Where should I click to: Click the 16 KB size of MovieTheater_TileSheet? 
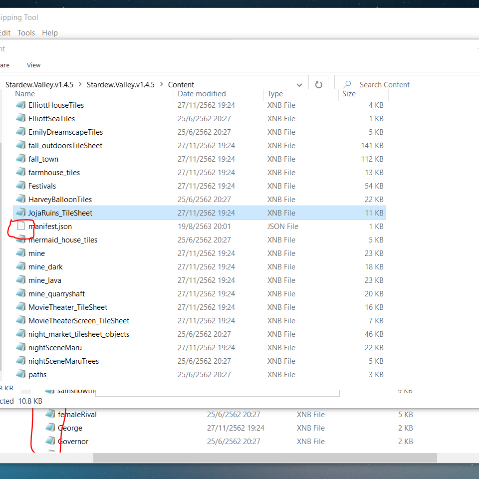tap(374, 307)
